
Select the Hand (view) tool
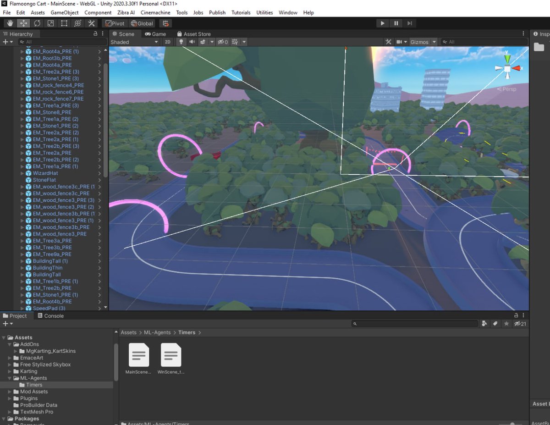pyautogui.click(x=10, y=23)
